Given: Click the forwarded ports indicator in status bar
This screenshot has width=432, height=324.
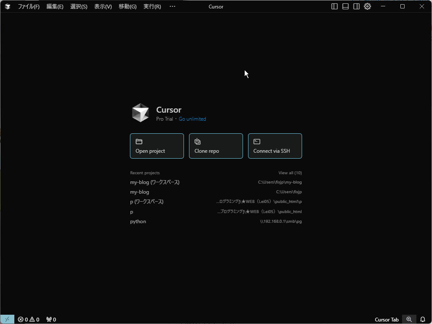Looking at the screenshot, I should (x=51, y=319).
